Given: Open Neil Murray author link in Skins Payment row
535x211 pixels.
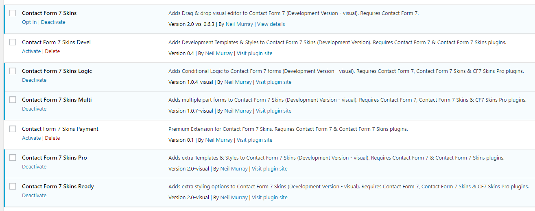Looking at the screenshot, I should [219, 140].
